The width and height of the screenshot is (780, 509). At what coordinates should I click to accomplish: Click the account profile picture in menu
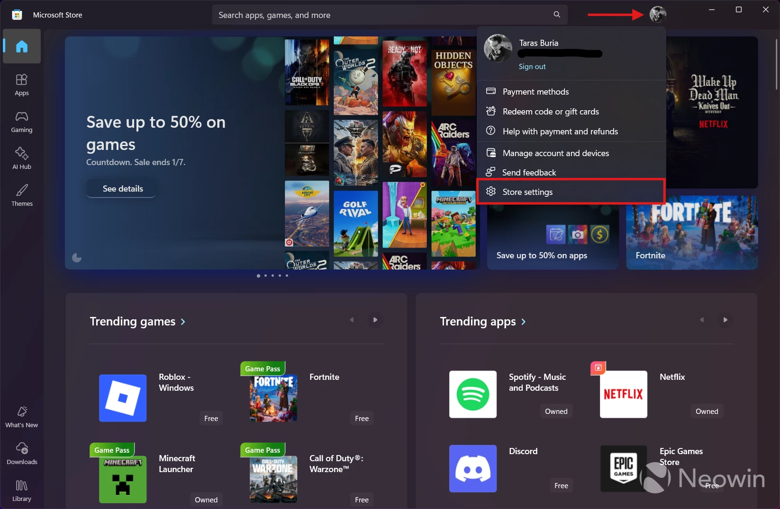click(498, 48)
